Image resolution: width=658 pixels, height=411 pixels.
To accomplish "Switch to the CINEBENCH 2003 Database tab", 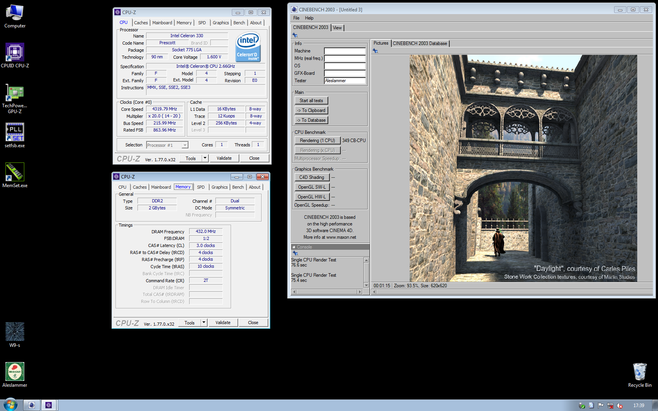I will pos(420,43).
